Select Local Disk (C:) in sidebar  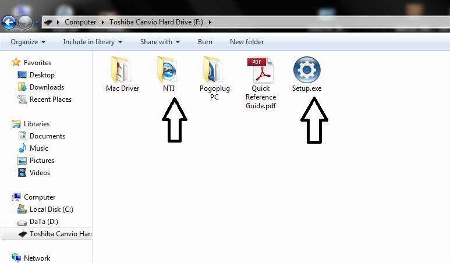[x=51, y=209]
